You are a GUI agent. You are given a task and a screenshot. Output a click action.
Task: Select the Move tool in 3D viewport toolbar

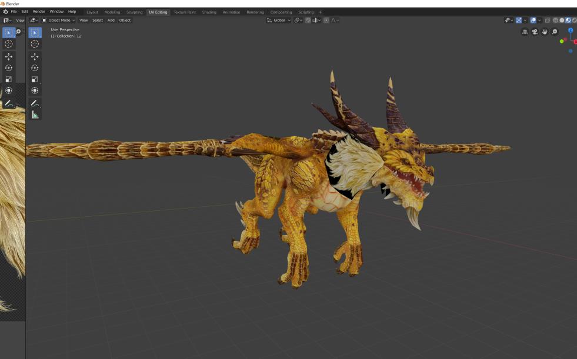point(35,56)
